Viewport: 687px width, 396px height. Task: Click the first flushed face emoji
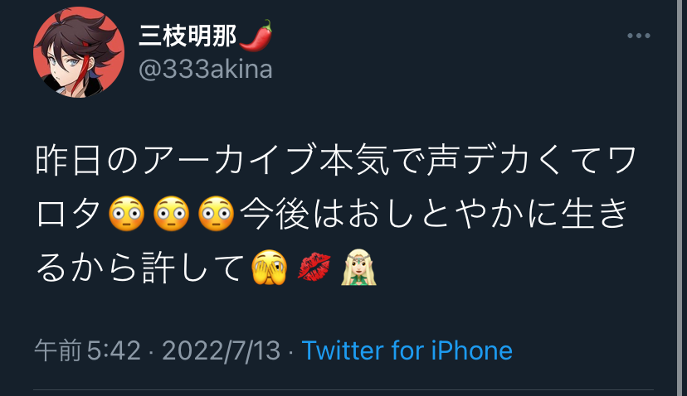pos(126,214)
